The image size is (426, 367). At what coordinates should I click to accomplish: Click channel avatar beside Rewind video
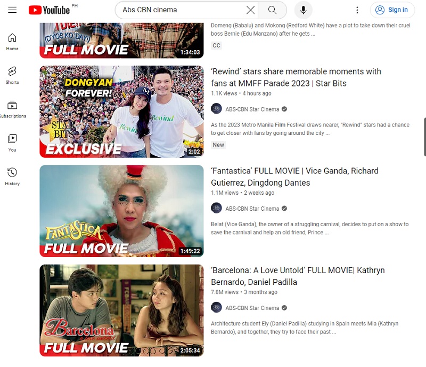point(216,109)
